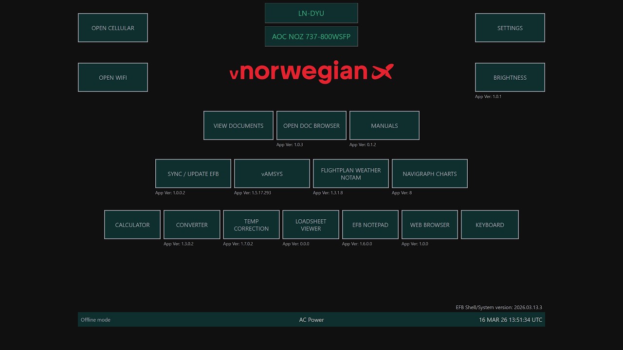Start SYNC / UPDATE EFB
The height and width of the screenshot is (350, 623).
[193, 174]
